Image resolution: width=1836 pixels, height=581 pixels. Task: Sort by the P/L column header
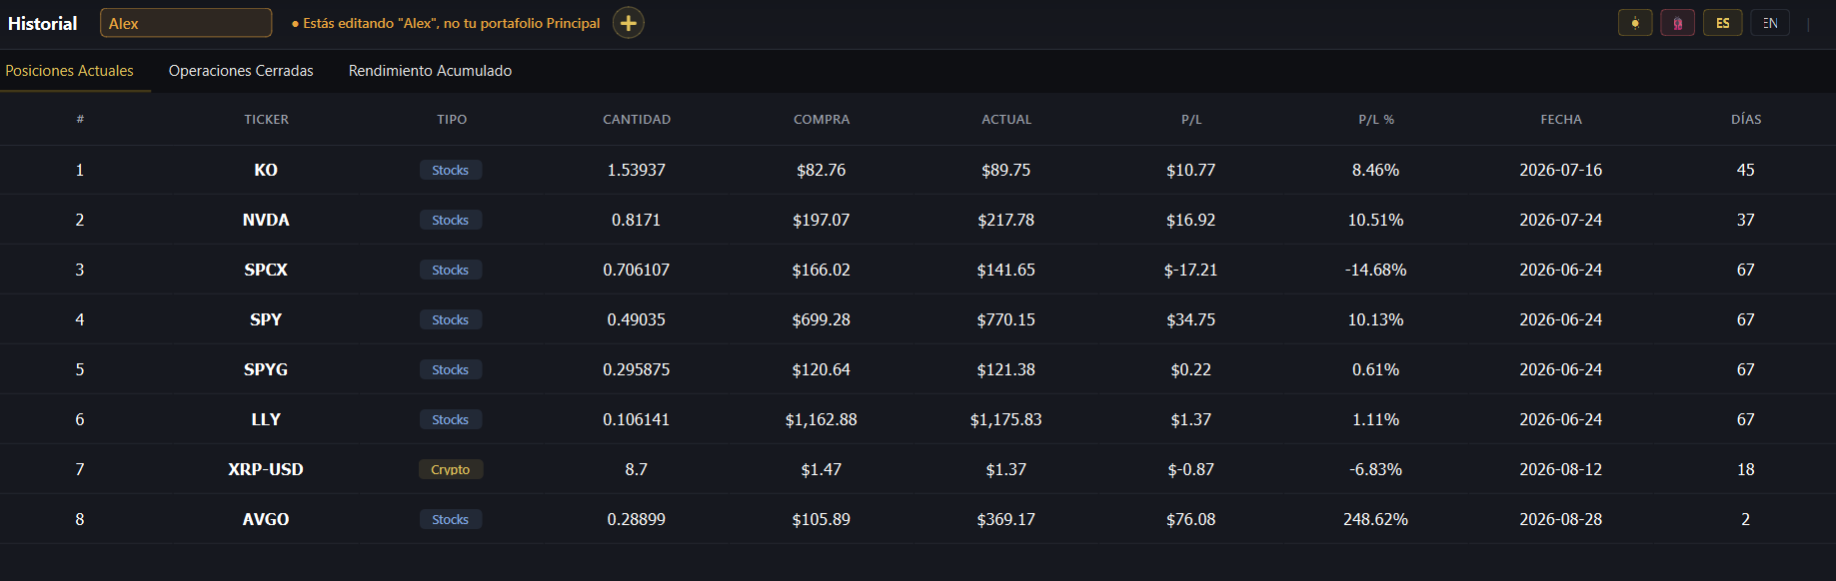click(1191, 119)
